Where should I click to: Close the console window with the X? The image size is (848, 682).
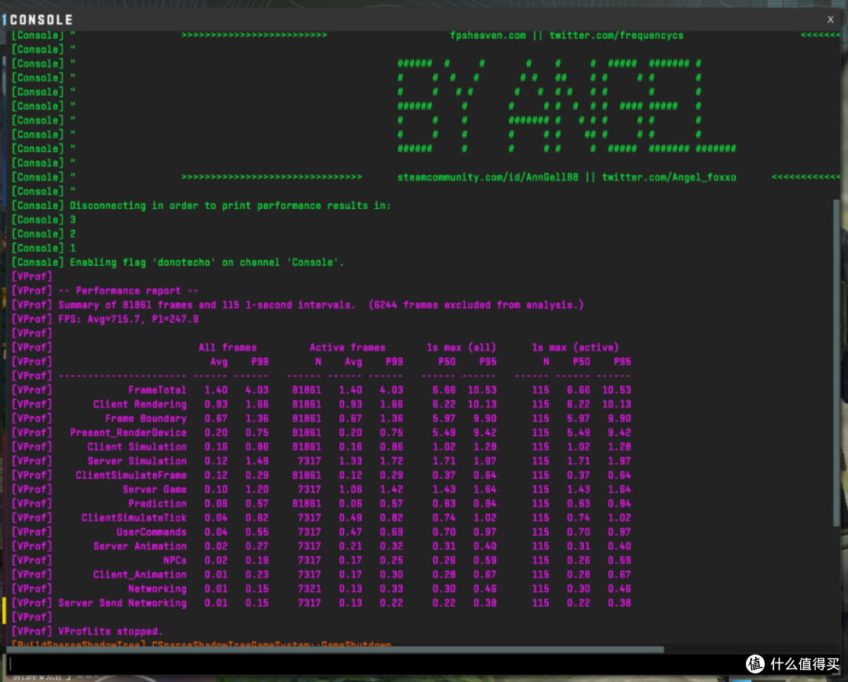(x=830, y=20)
